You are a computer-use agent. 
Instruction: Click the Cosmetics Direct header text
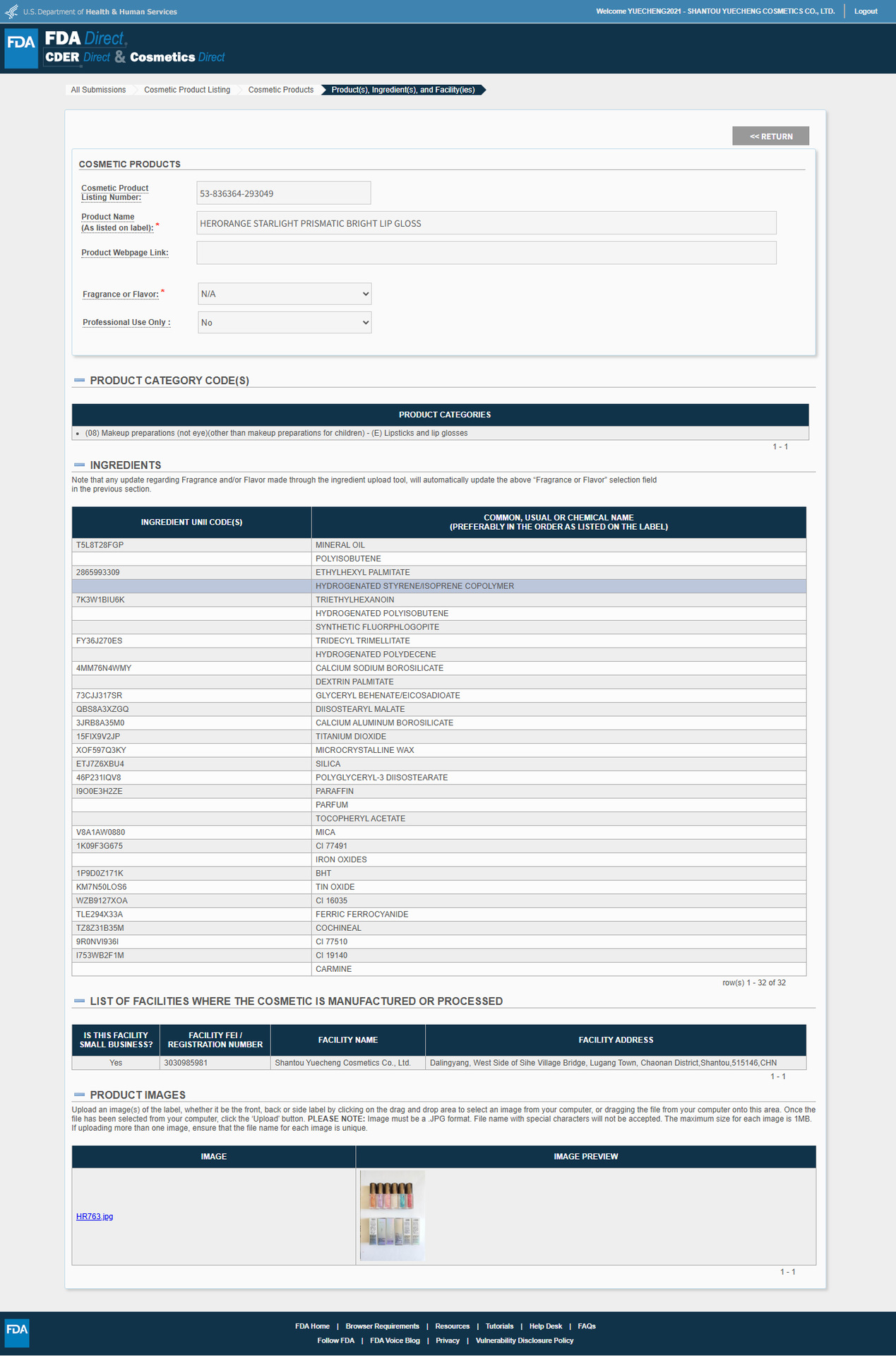[177, 57]
